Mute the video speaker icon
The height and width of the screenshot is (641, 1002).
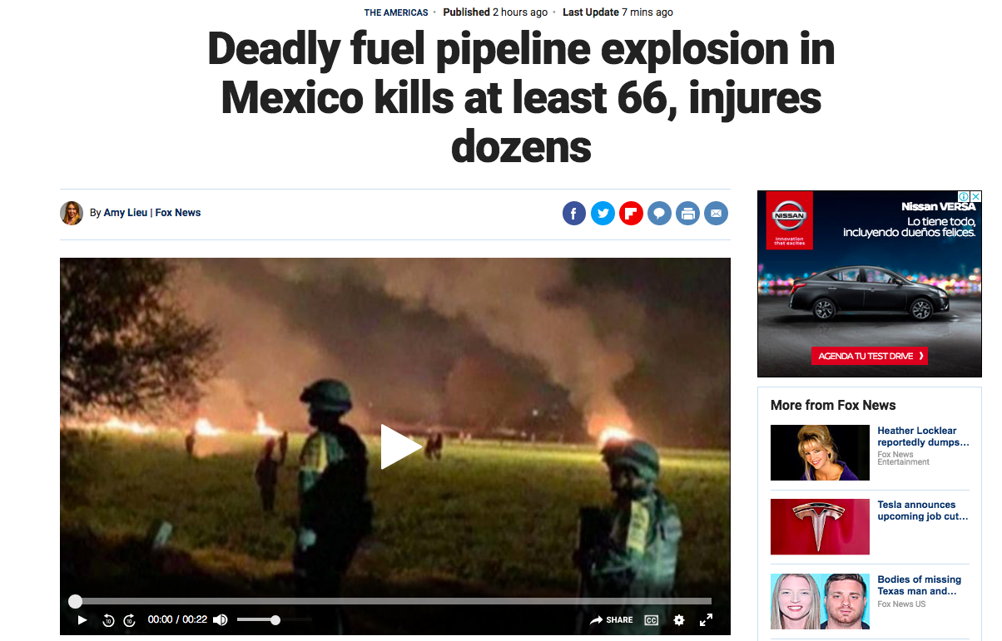[x=221, y=620]
